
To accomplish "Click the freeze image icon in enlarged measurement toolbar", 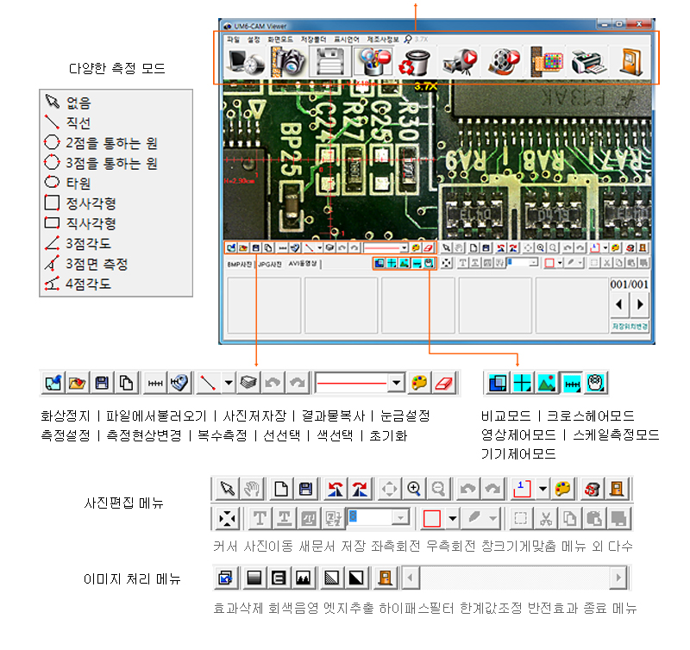I will [x=53, y=383].
